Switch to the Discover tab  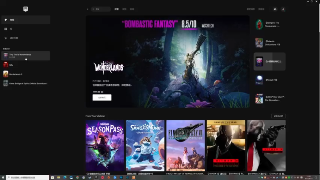pyautogui.click(x=116, y=9)
